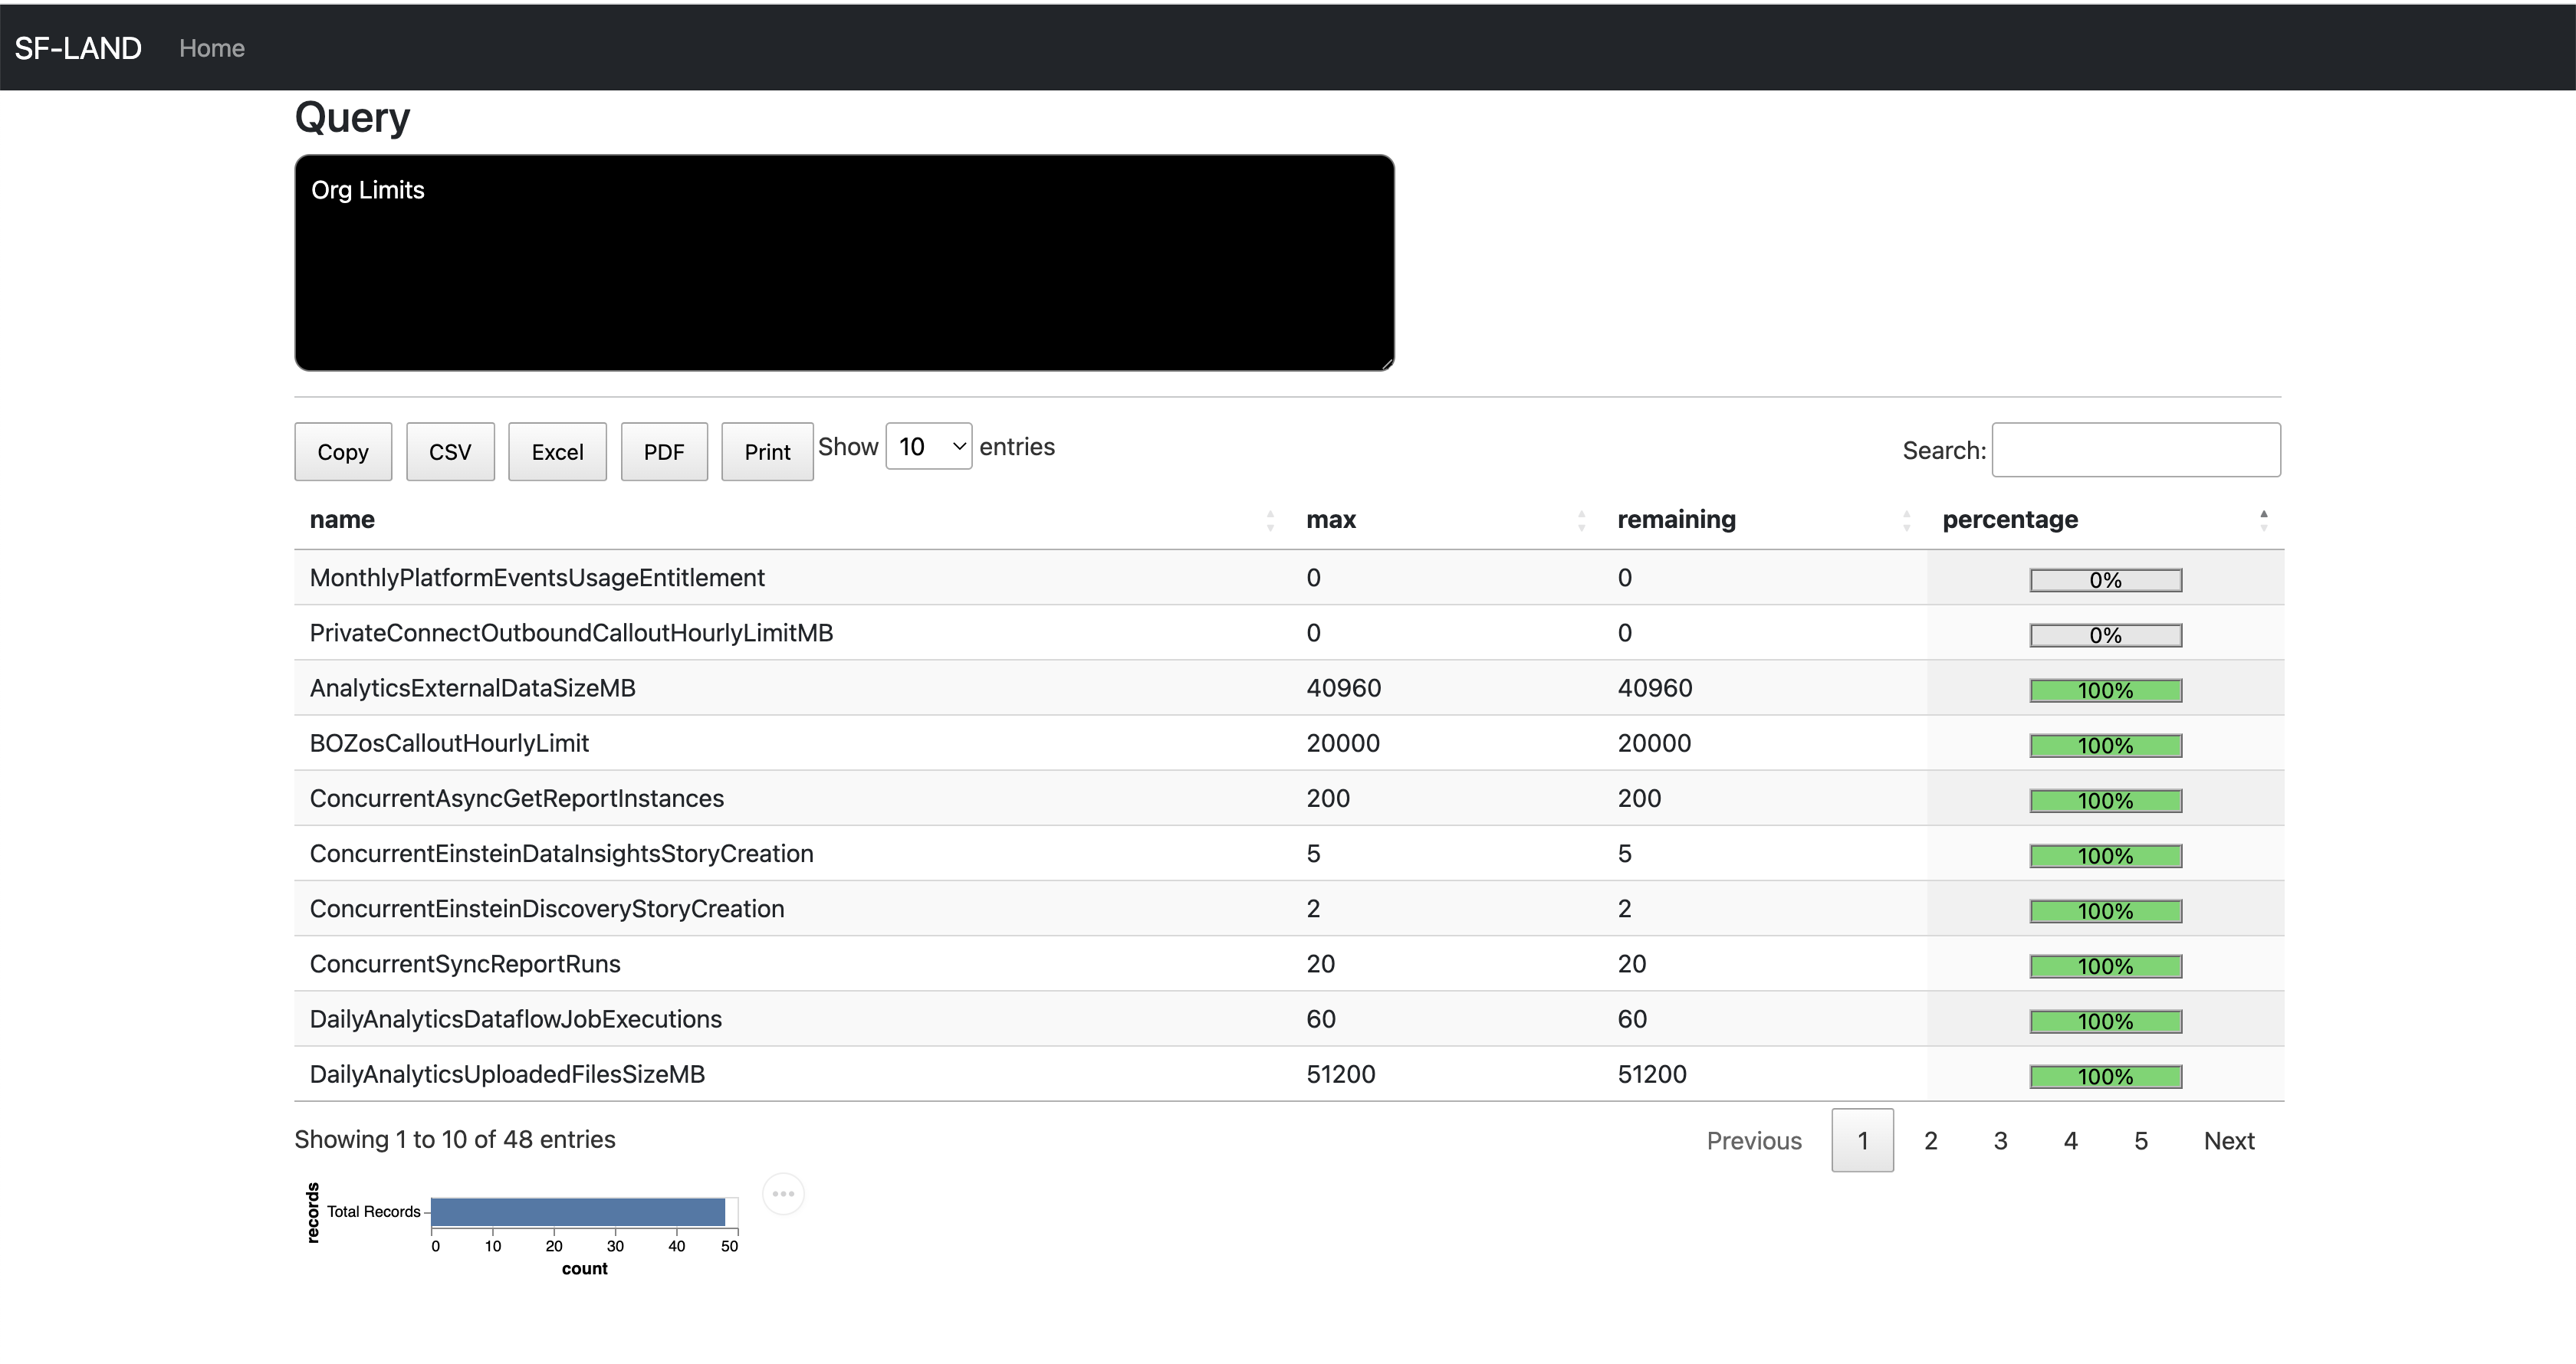Toggle percentage column sort order

coord(2263,520)
